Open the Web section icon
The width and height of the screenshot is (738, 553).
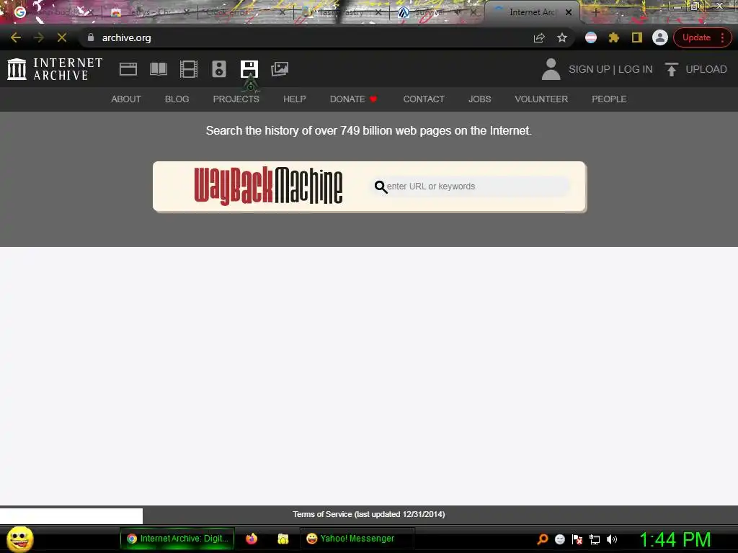[128, 69]
